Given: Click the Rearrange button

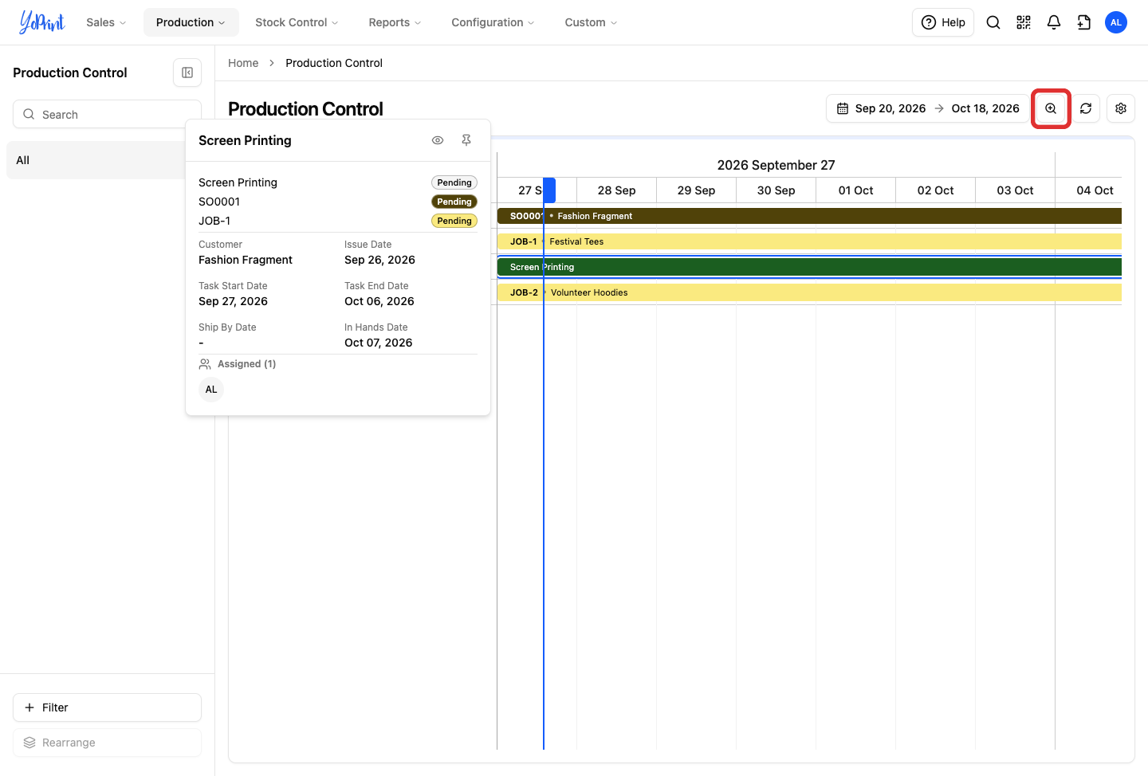Looking at the screenshot, I should tap(107, 743).
